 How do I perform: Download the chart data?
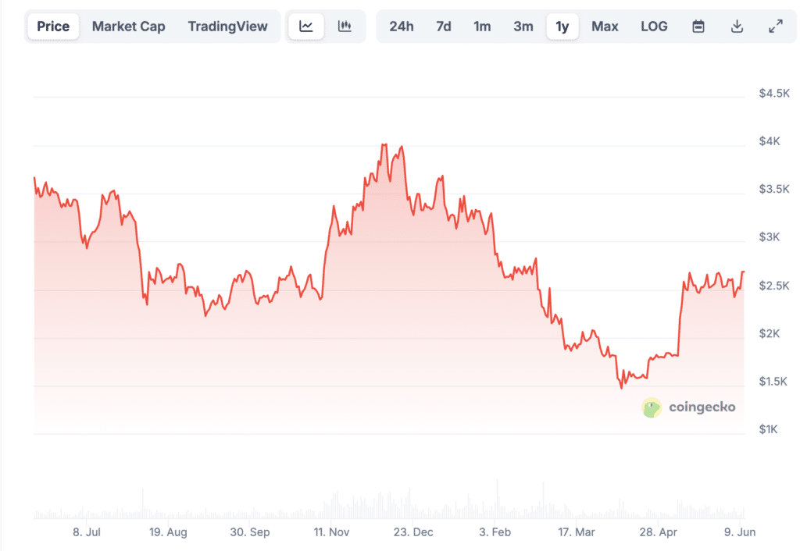pyautogui.click(x=737, y=27)
